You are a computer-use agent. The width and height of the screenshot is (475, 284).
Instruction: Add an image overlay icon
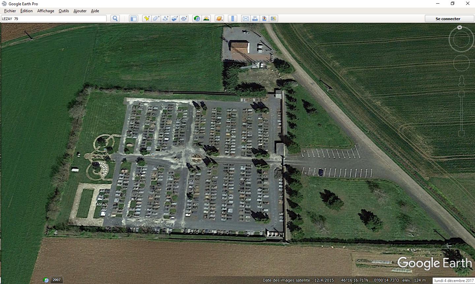(x=174, y=18)
